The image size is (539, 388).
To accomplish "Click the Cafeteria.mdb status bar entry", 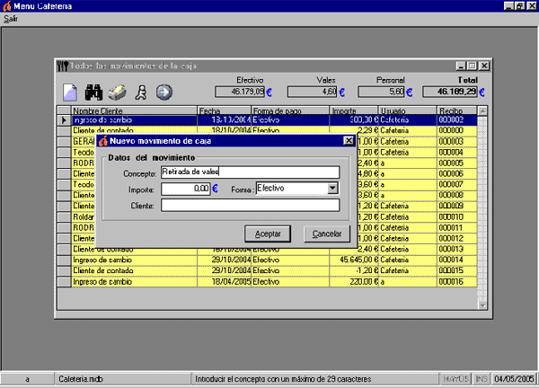I will click(x=123, y=379).
